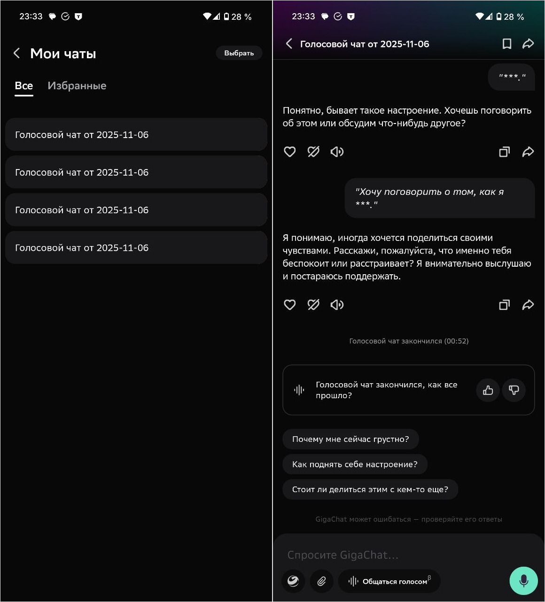Open the GigaChat logo menu near the input

coord(293,581)
